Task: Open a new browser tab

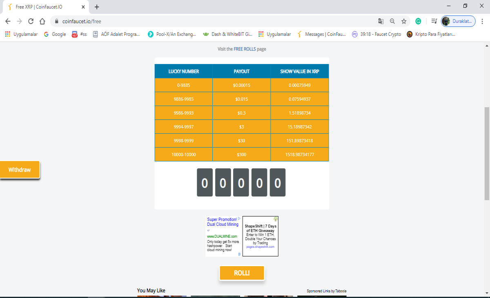Action: pyautogui.click(x=97, y=7)
